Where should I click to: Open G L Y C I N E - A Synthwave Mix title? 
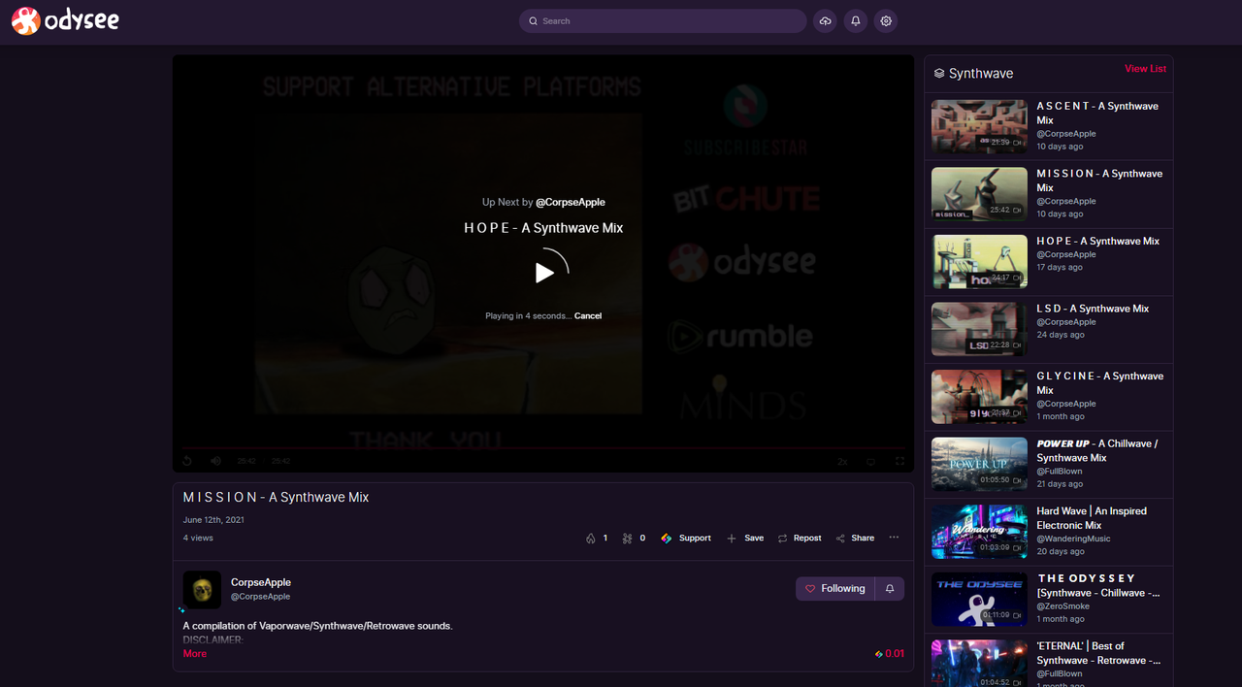1100,383
